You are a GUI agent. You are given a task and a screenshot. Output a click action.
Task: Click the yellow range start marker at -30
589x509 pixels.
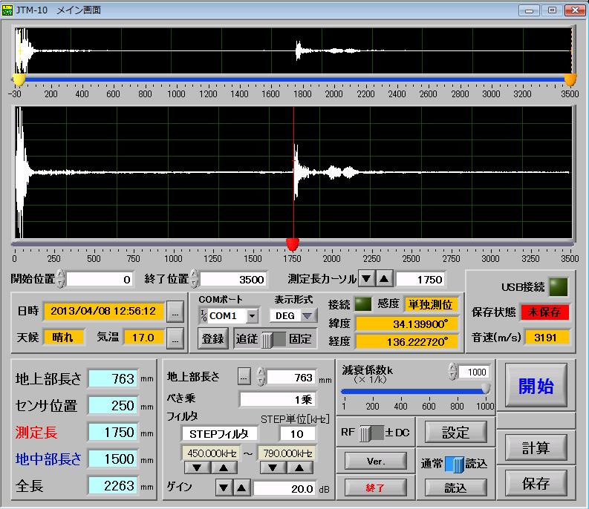(x=19, y=79)
